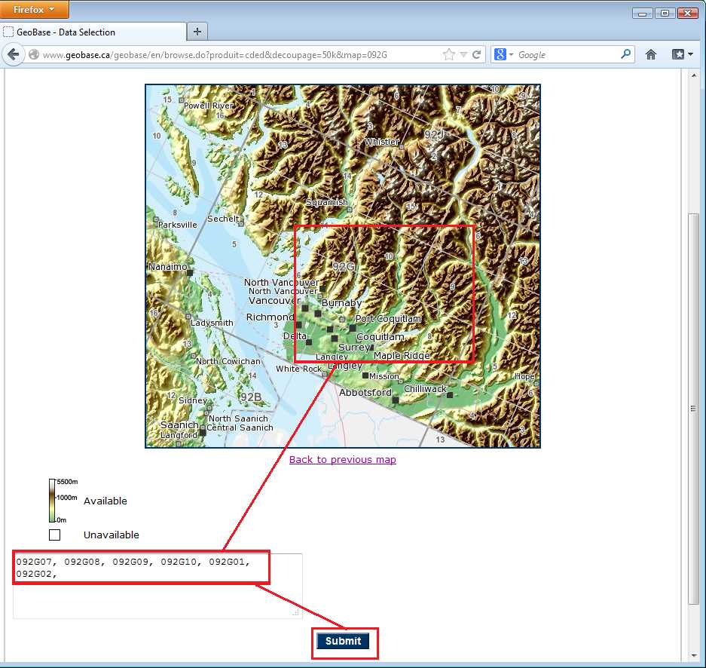Click inside the map sheet codes textbox
This screenshot has height=668, width=706.
click(x=157, y=596)
